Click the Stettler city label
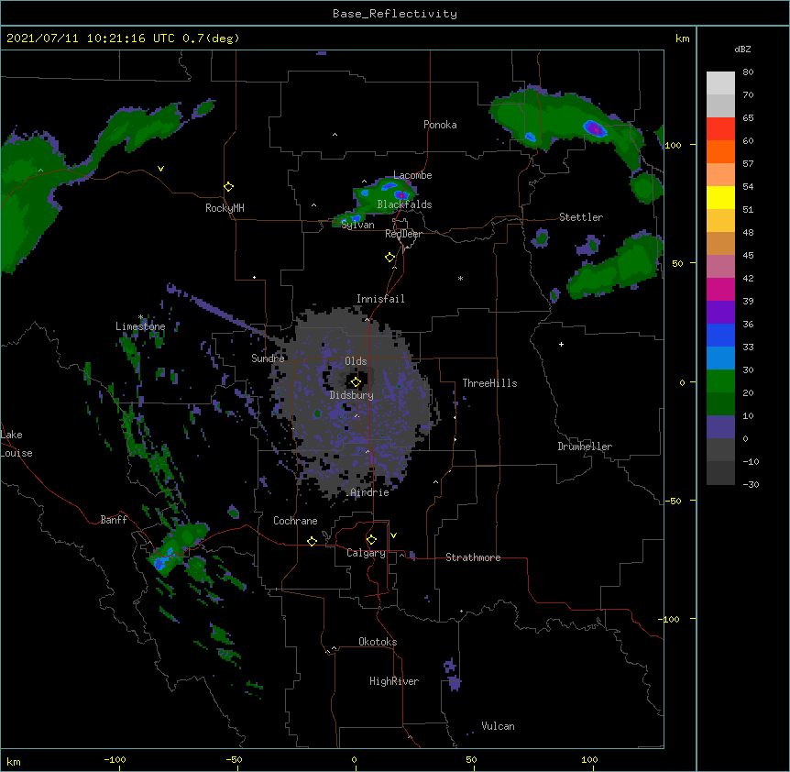This screenshot has height=772, width=790. click(581, 217)
